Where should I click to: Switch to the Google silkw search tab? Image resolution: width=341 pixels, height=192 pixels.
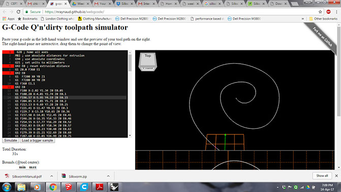(x=212, y=4)
